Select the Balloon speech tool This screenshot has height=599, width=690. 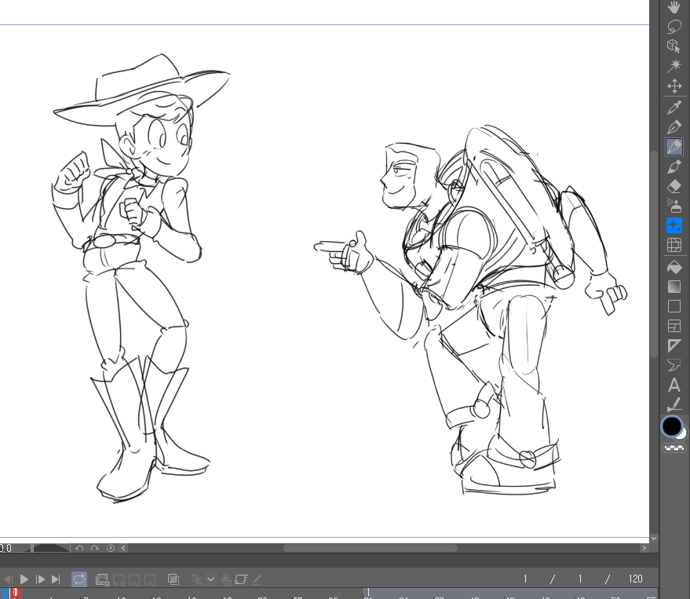pos(674,365)
